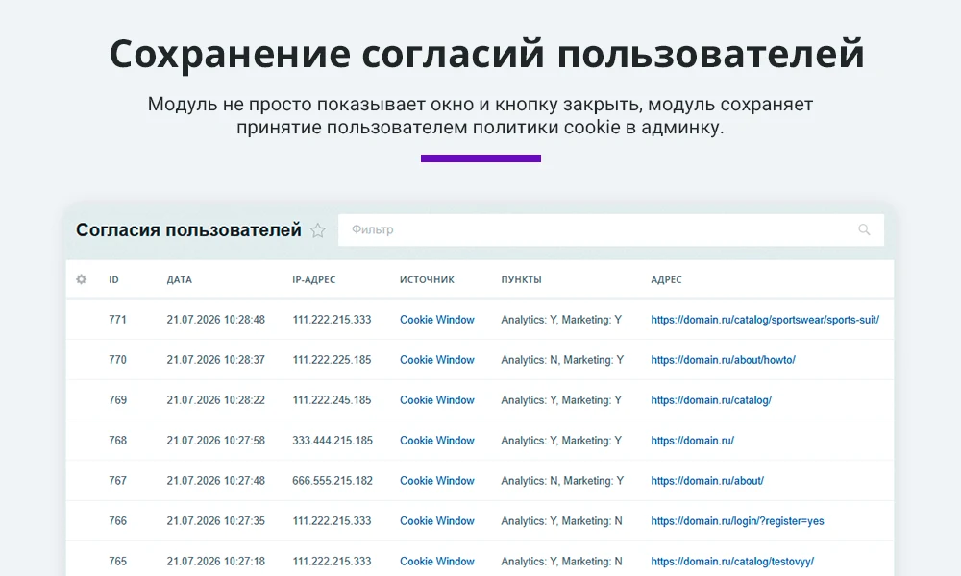The height and width of the screenshot is (576, 961).
Task: Open Cookie Window link in row 768
Action: pos(437,441)
